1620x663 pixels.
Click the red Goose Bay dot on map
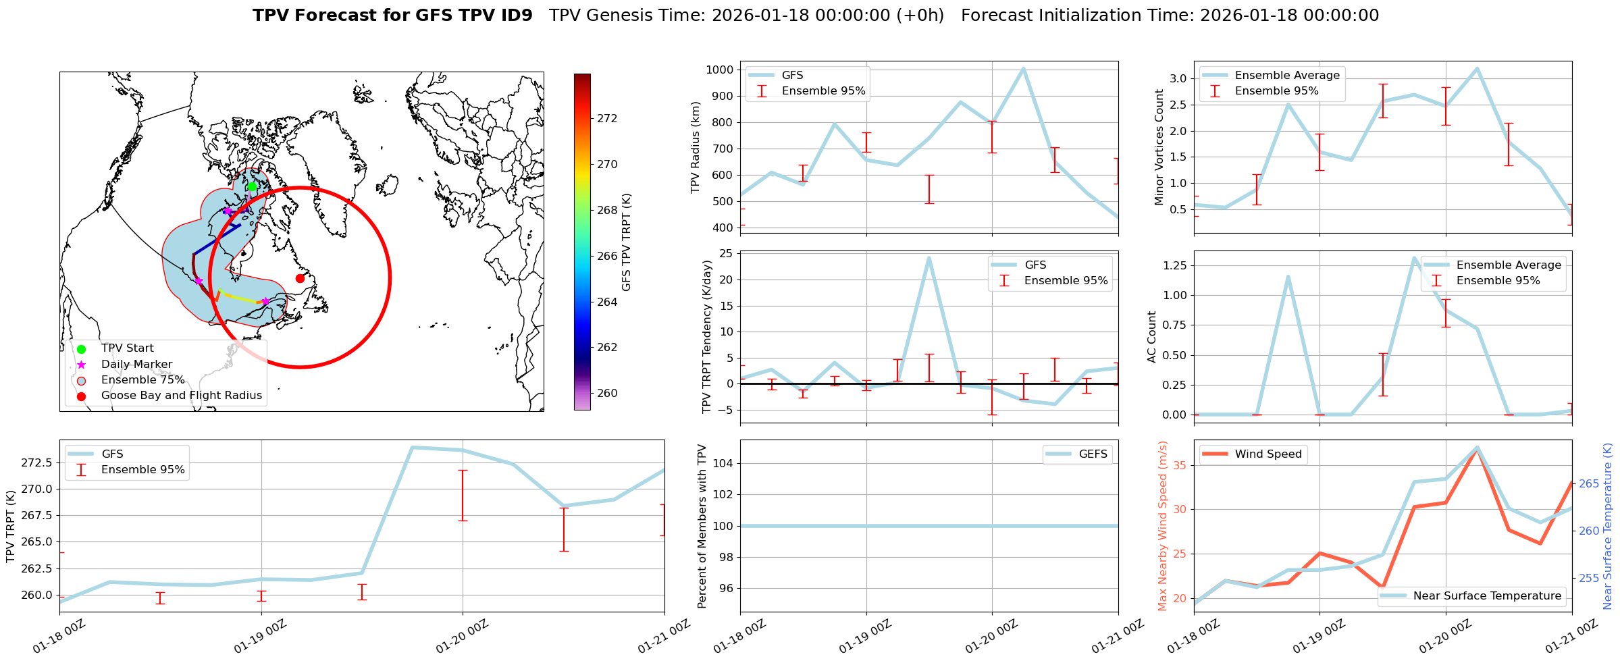tap(300, 278)
